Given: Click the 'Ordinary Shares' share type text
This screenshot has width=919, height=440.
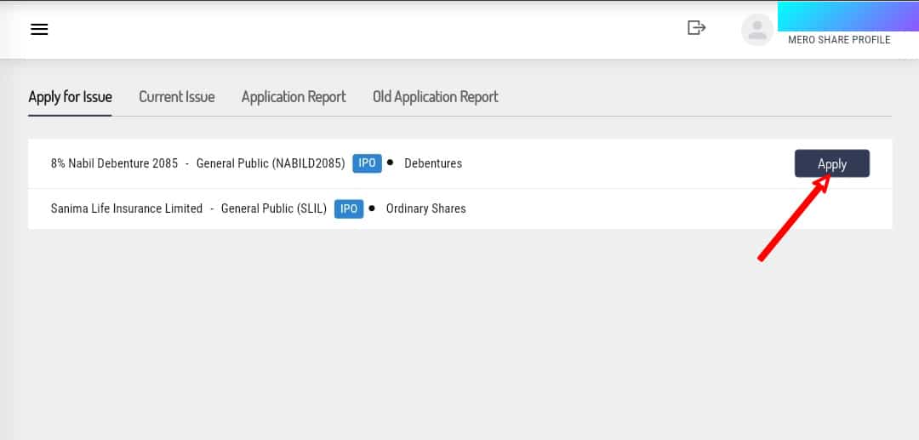Looking at the screenshot, I should tap(426, 209).
